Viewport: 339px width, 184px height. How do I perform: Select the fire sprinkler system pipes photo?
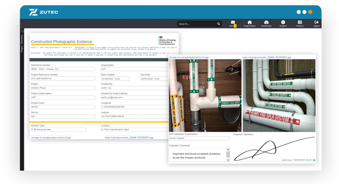coord(279,95)
